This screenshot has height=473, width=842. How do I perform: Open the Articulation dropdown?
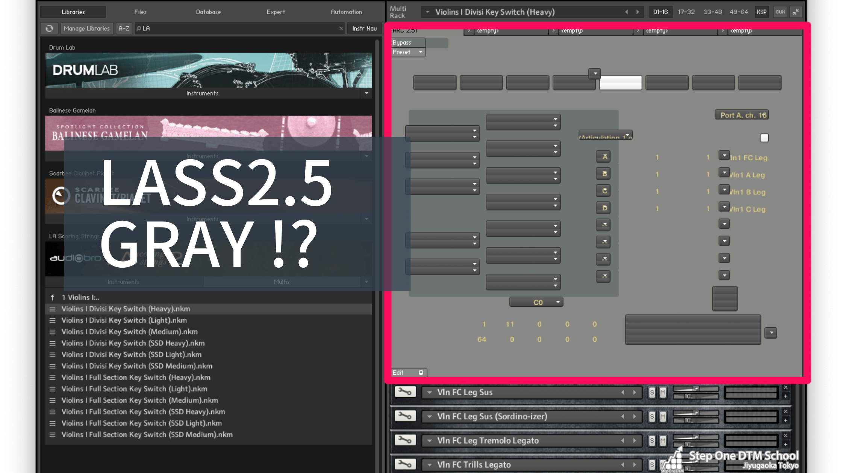[606, 135]
